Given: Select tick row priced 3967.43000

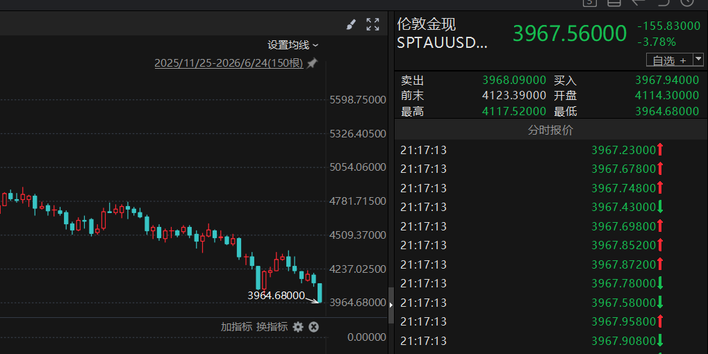Looking at the screenshot, I should [551, 207].
